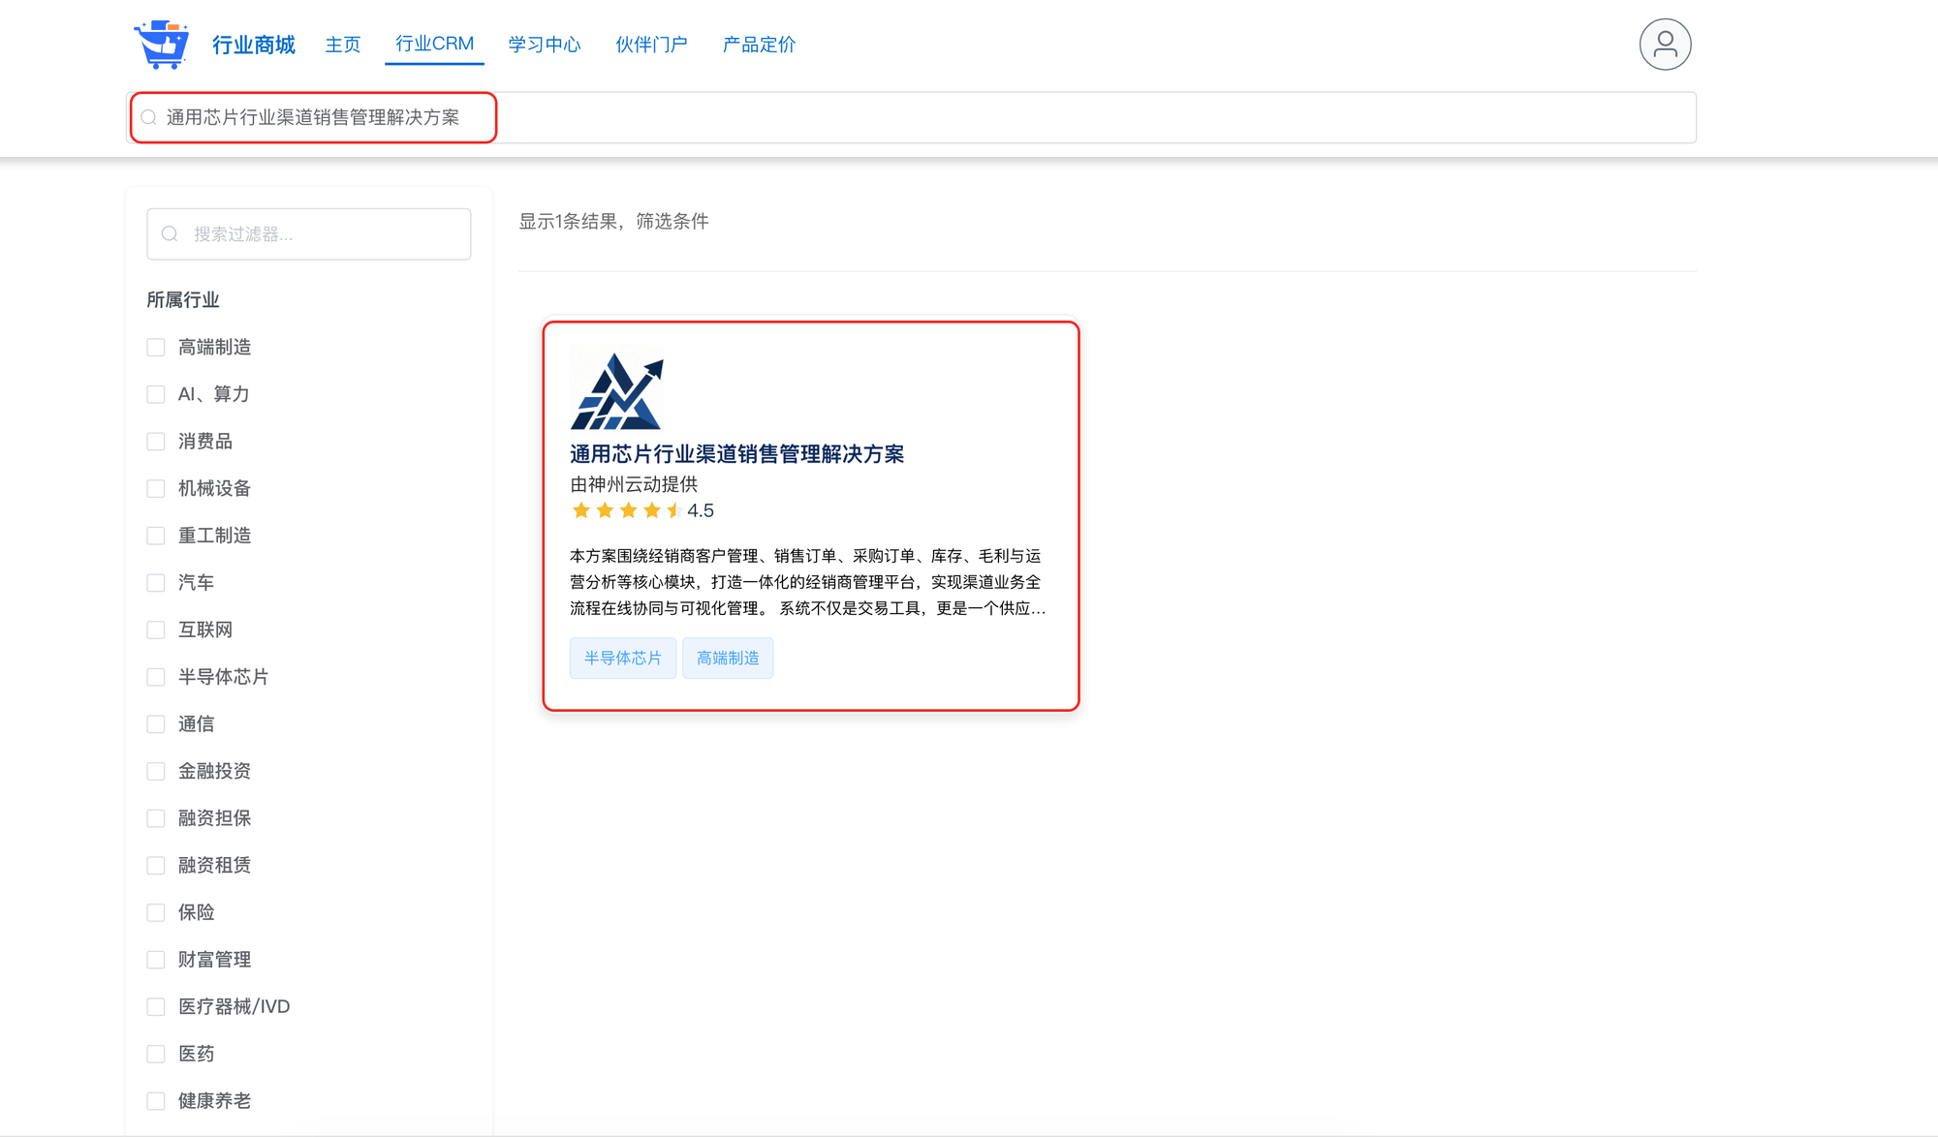Go to the 主页 nav tab
Viewport: 1938px width, 1137px height.
tap(343, 45)
